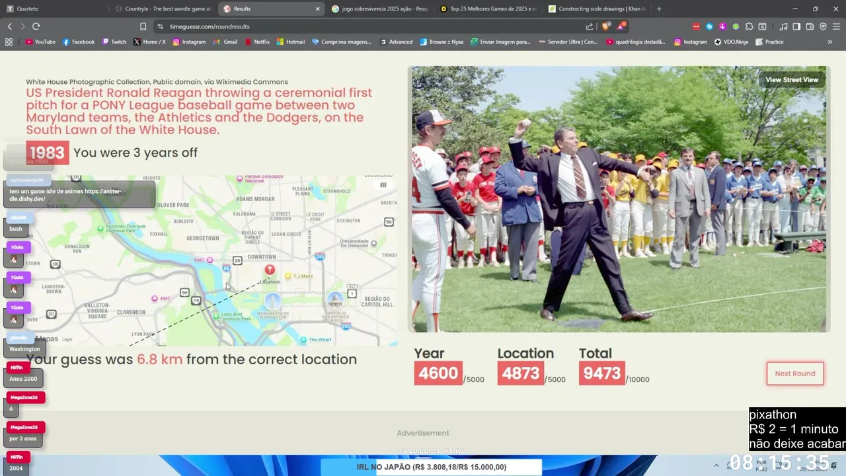Click the red correct-location pin on the map
This screenshot has height=476, width=846.
tap(270, 270)
